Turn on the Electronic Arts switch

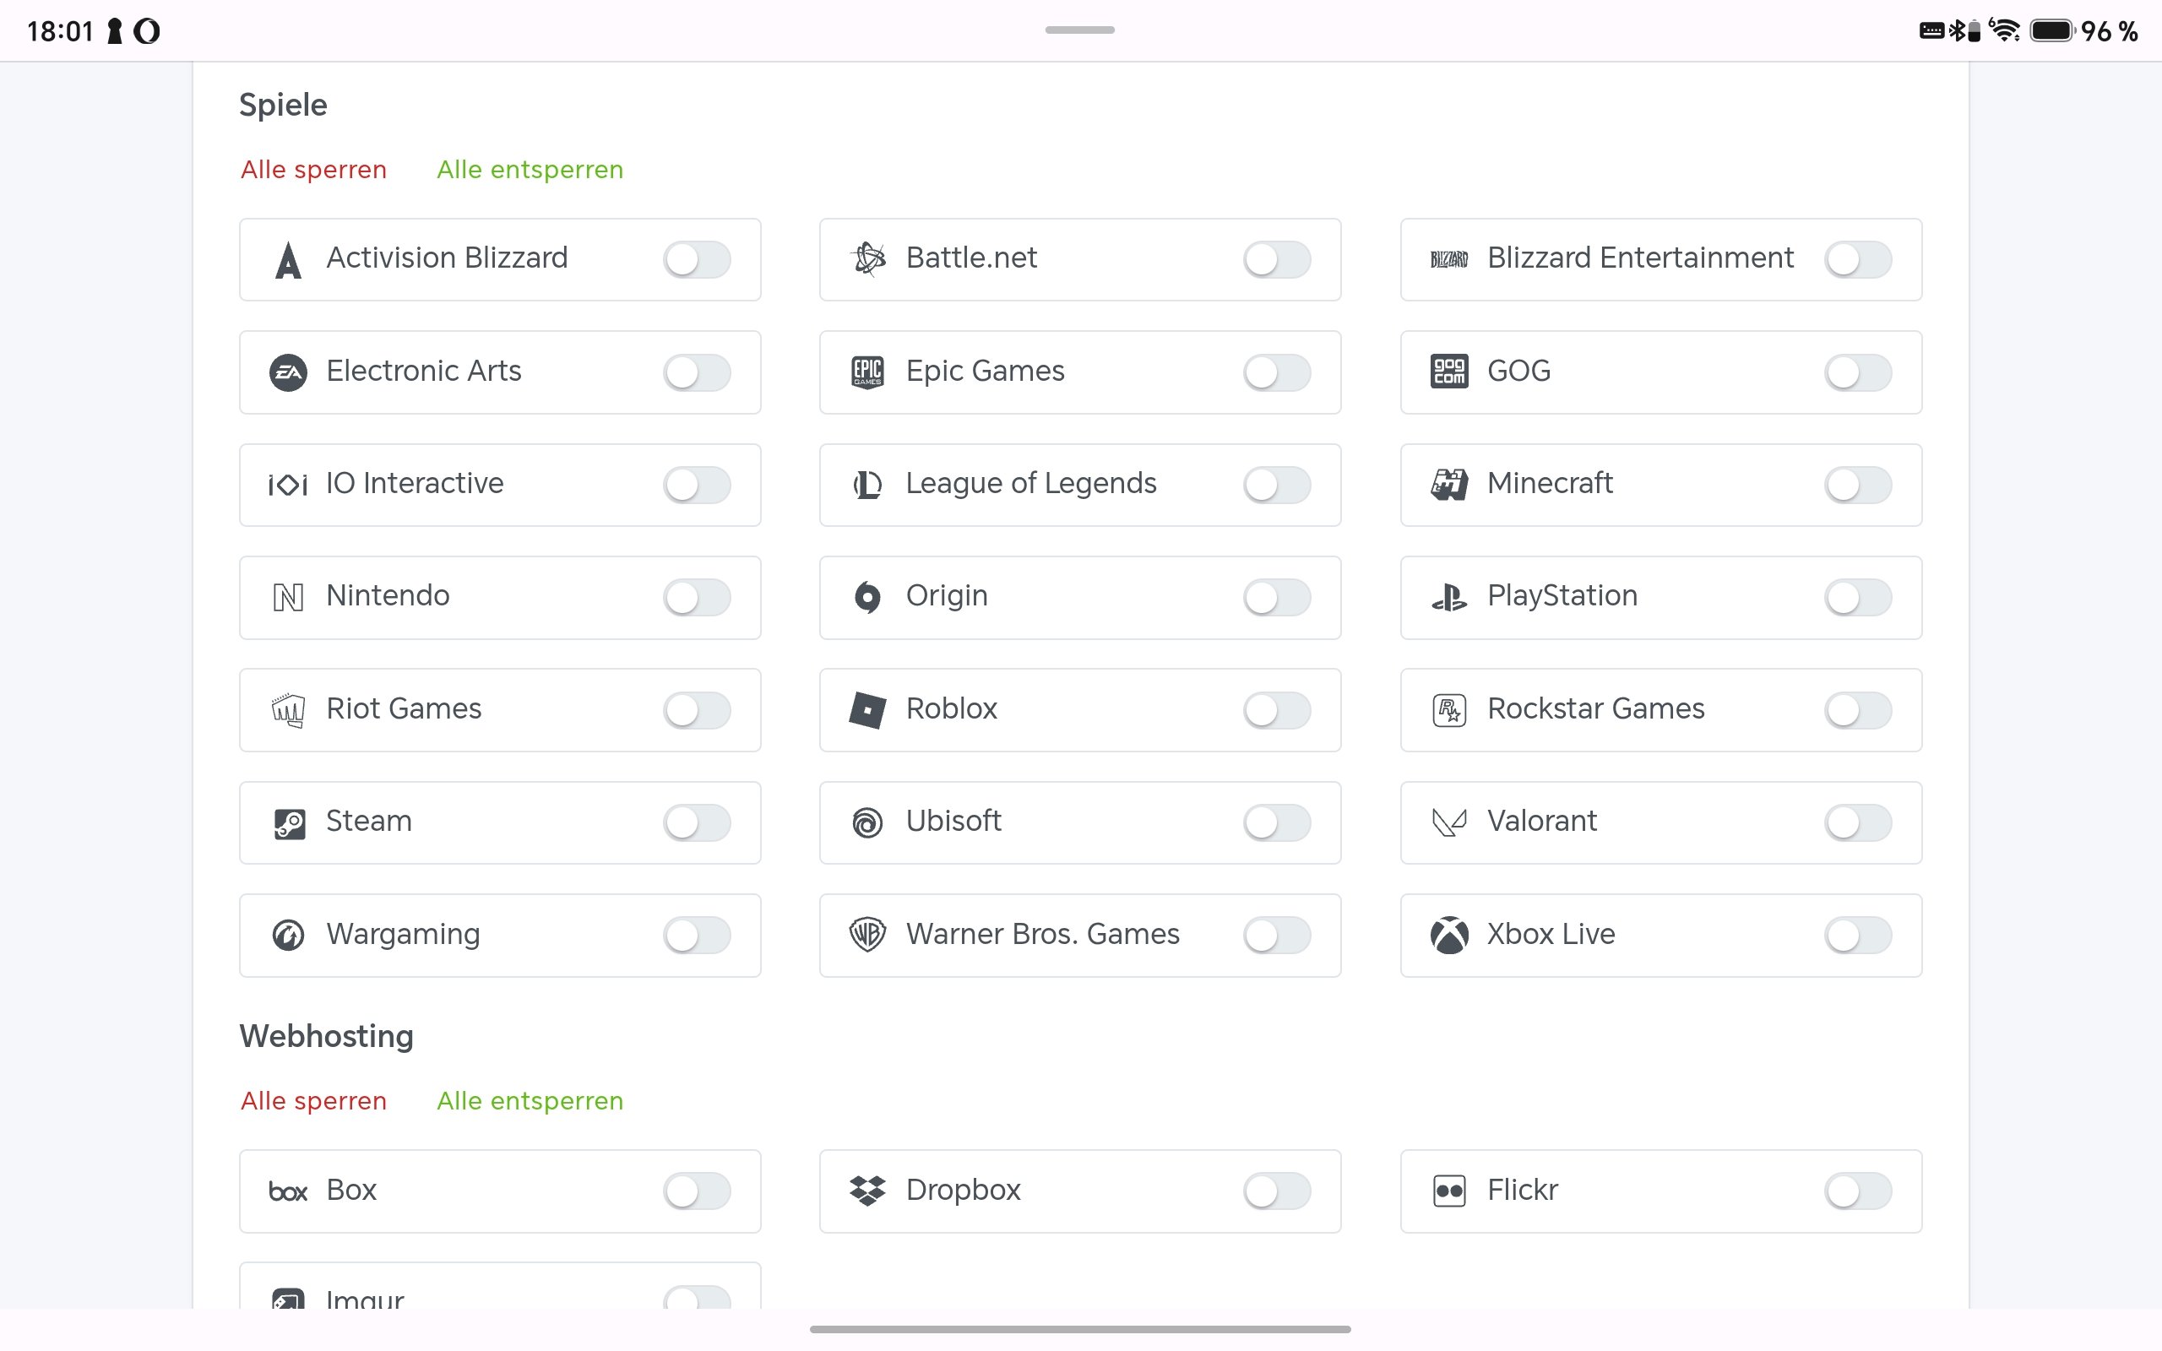697,372
